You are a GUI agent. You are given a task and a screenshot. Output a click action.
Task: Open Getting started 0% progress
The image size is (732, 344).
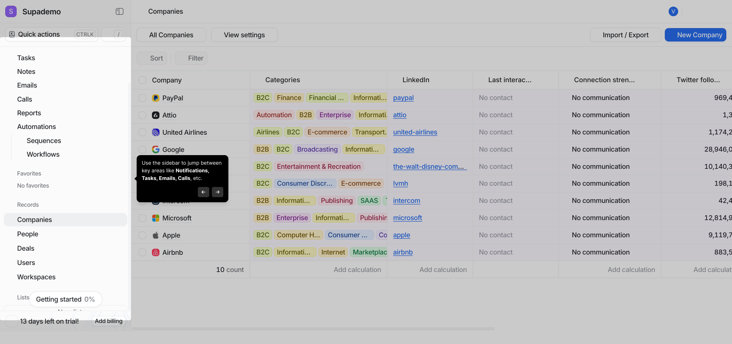point(66,299)
